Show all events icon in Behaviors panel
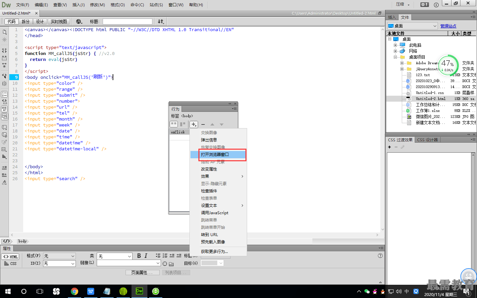 [x=183, y=124]
